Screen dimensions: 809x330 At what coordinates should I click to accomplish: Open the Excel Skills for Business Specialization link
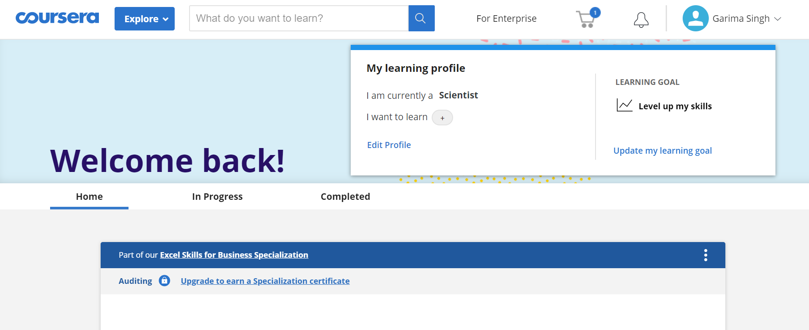[x=234, y=255]
